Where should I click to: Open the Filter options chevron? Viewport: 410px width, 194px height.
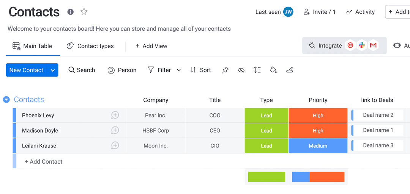click(x=179, y=70)
